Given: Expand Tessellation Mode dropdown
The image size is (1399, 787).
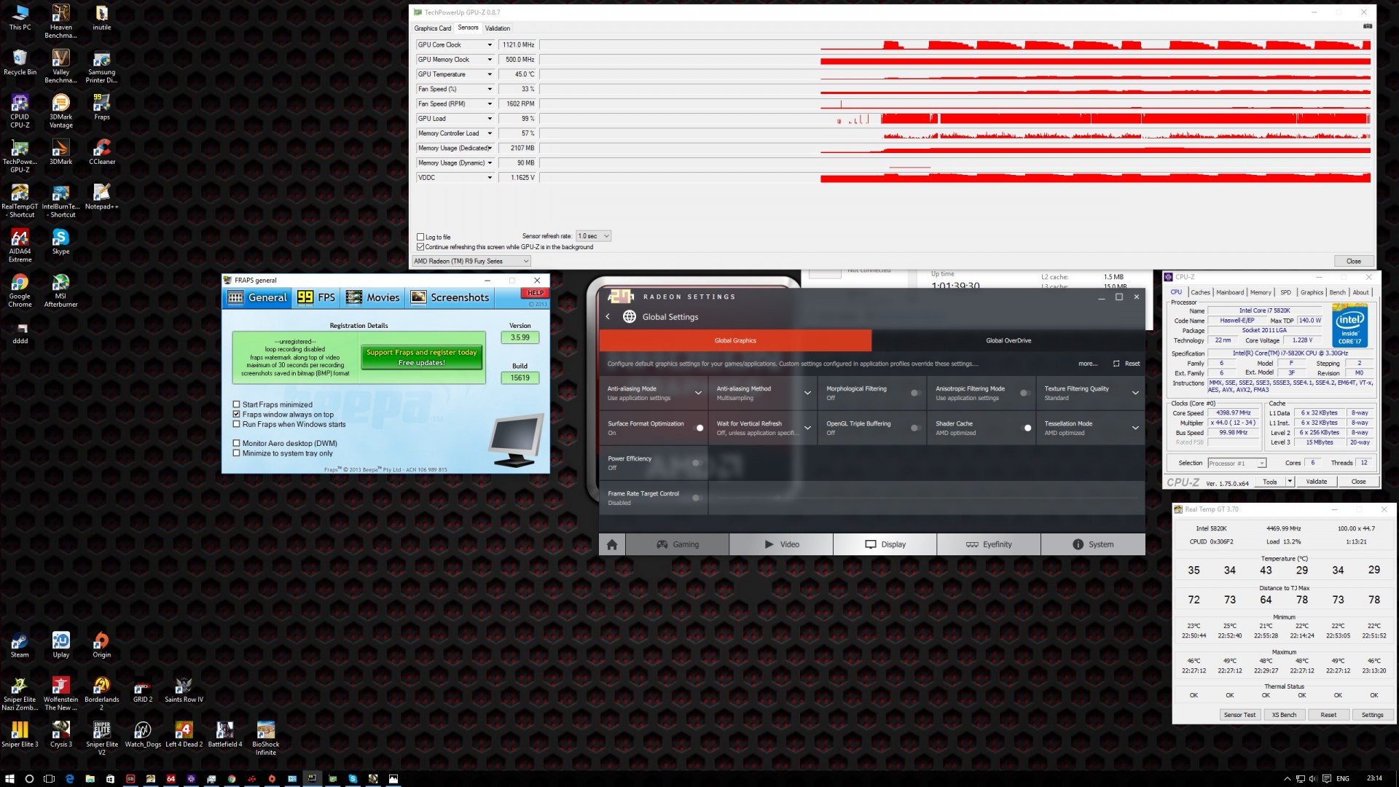Looking at the screenshot, I should pos(1135,428).
